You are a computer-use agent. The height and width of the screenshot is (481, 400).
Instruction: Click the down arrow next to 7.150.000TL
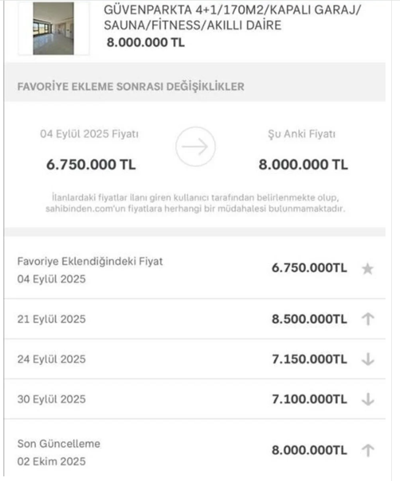tap(368, 360)
